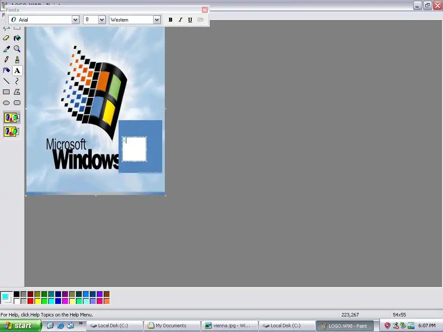This screenshot has height=332, width=443.
Task: Pick the brown color swatch
Action: click(106, 294)
